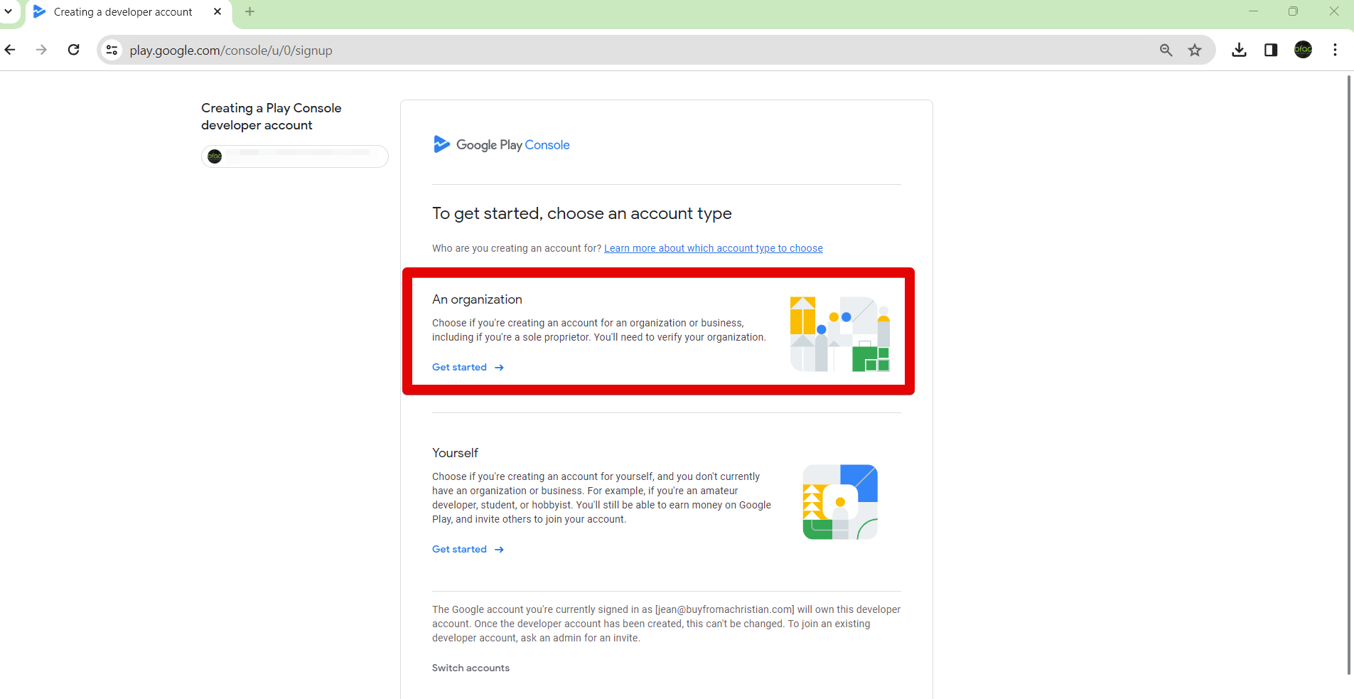The width and height of the screenshot is (1354, 699).
Task: Open the site information icon in address bar
Action: 112,50
